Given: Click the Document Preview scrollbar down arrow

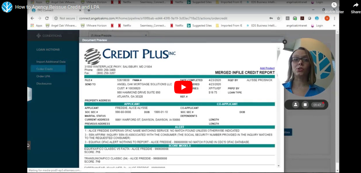Looking at the screenshot, I should 278,165.
